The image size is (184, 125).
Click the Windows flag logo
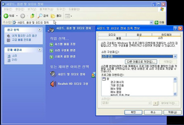coord(162,9)
